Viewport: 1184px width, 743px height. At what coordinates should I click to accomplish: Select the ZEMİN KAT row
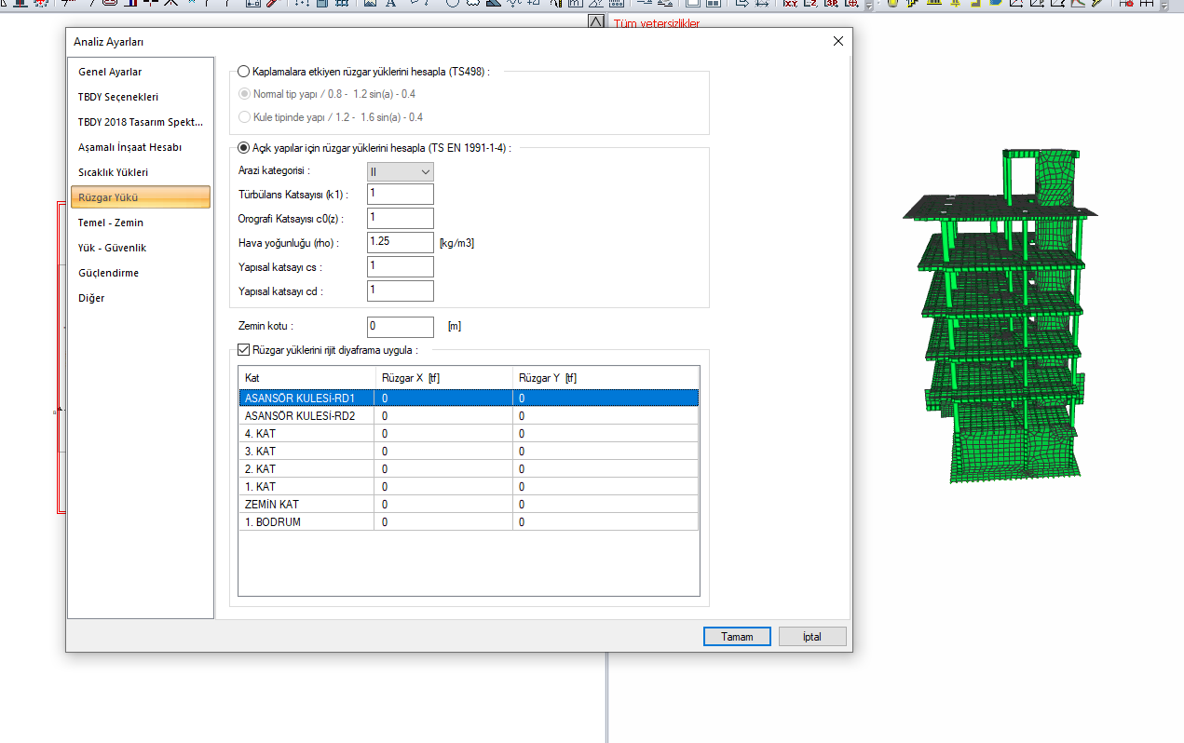click(x=469, y=504)
